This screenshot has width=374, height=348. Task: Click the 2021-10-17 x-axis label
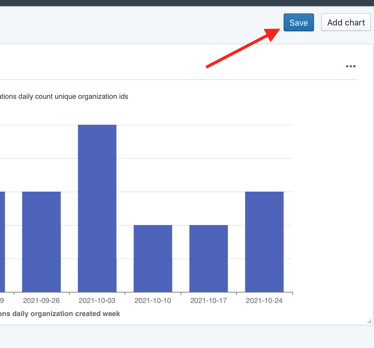(x=208, y=301)
